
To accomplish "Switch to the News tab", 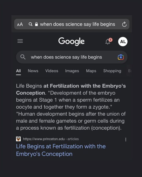I will pyautogui.click(x=33, y=71).
